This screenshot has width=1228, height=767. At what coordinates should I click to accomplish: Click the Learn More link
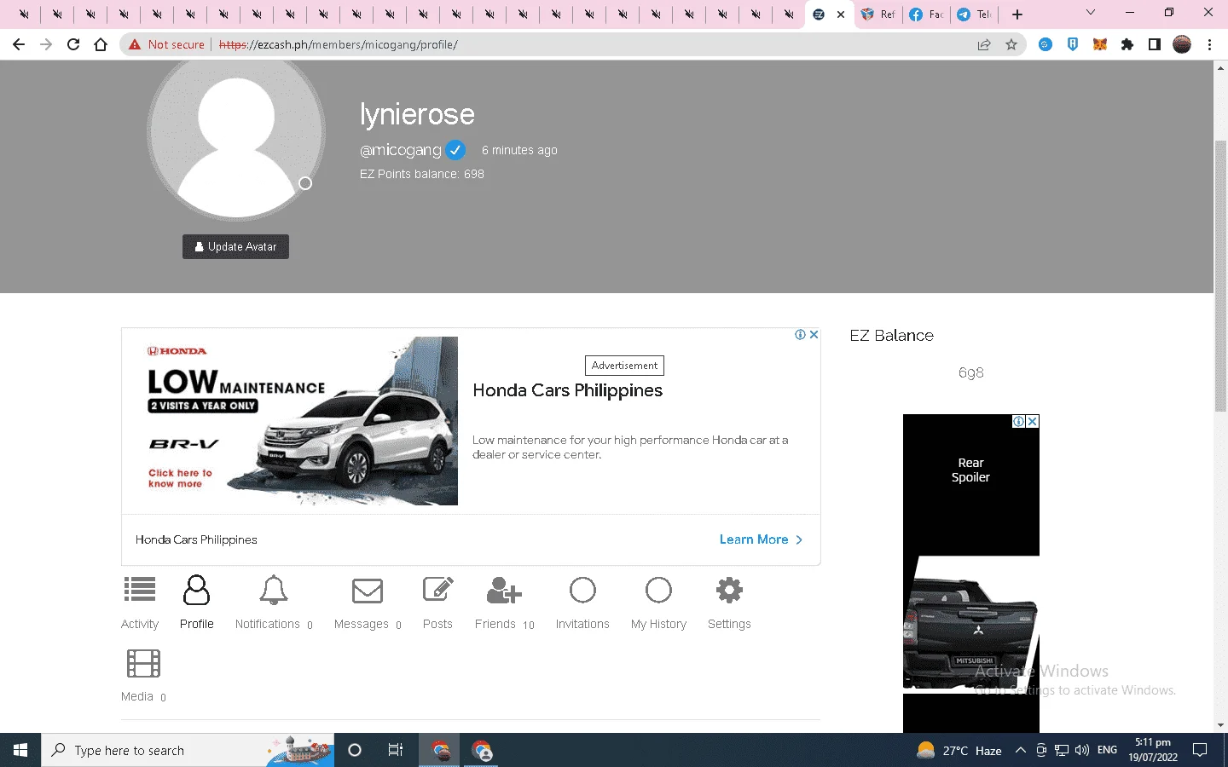click(761, 539)
